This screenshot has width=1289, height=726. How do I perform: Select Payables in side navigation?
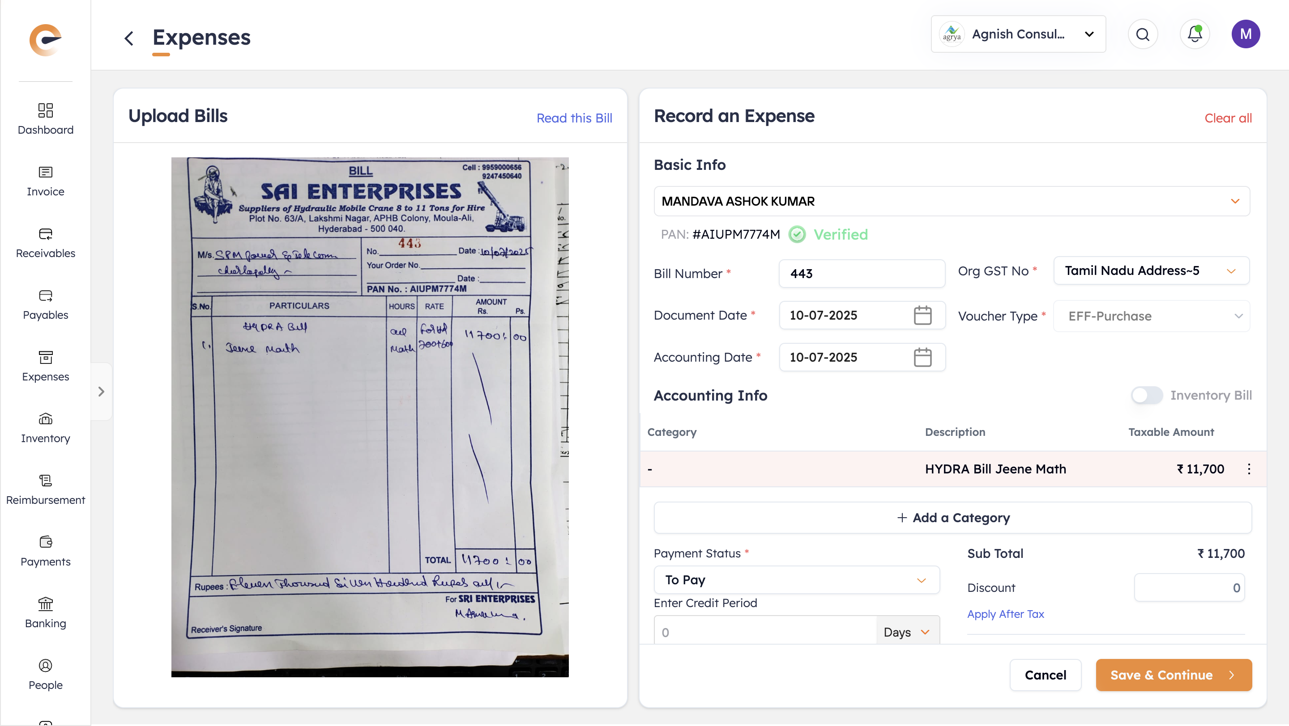point(46,304)
